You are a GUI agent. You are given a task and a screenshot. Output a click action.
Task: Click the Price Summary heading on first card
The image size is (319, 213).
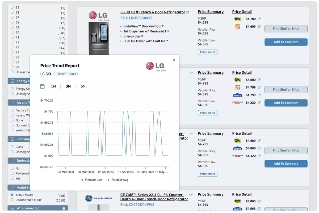pyautogui.click(x=211, y=12)
